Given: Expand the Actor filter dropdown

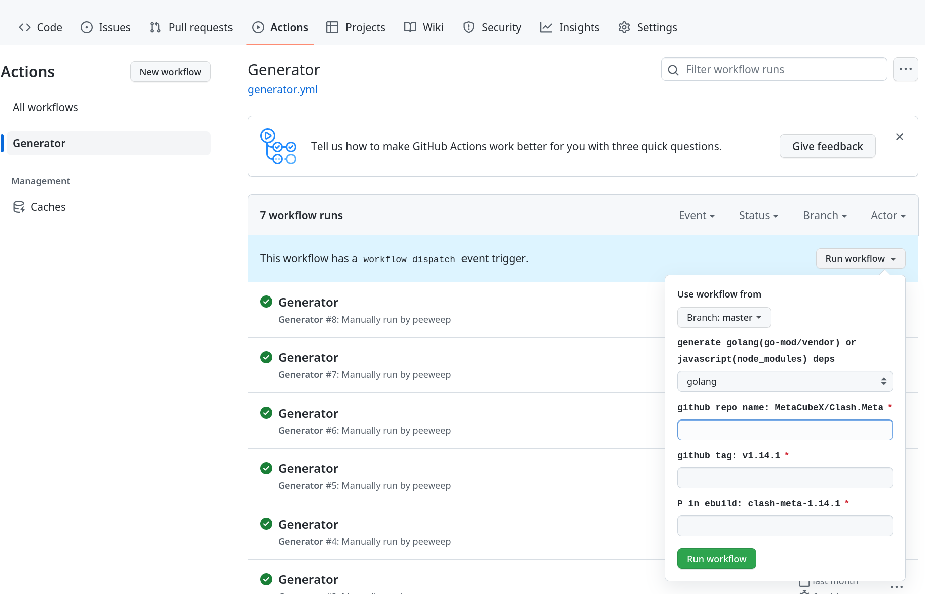Looking at the screenshot, I should point(888,215).
